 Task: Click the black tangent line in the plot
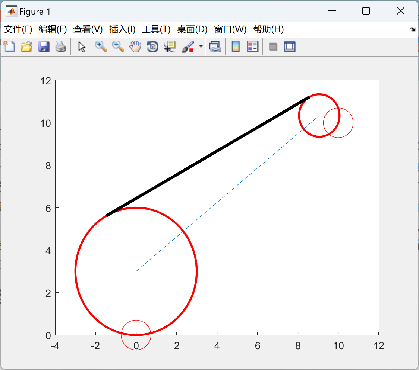208,156
